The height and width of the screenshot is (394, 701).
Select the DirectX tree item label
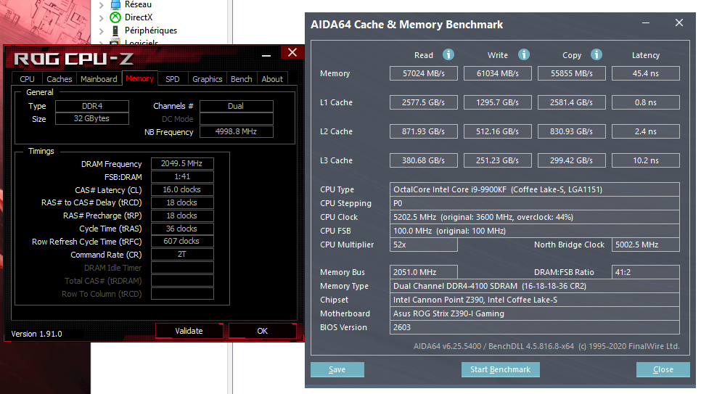pyautogui.click(x=139, y=17)
